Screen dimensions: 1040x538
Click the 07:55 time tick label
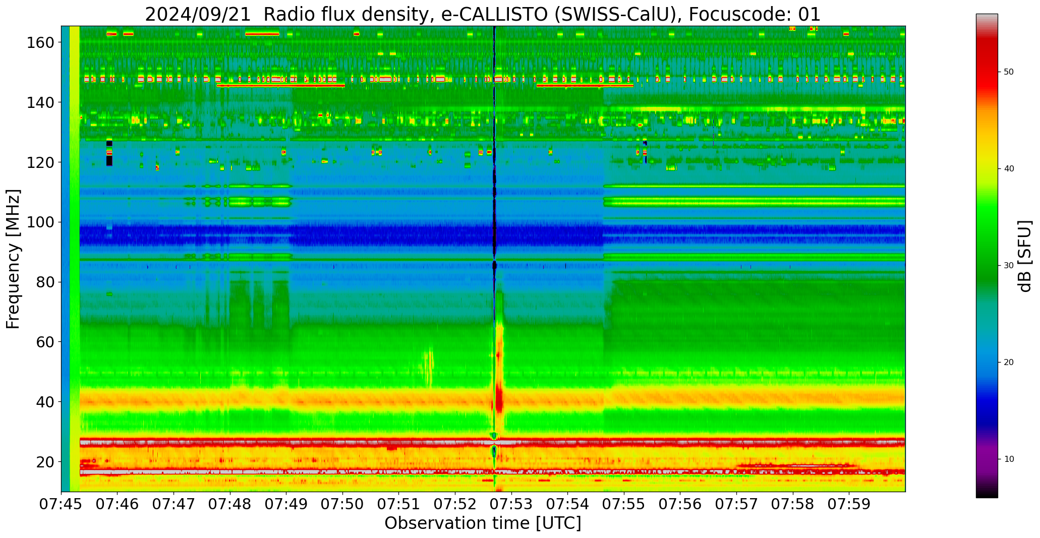pos(624,504)
